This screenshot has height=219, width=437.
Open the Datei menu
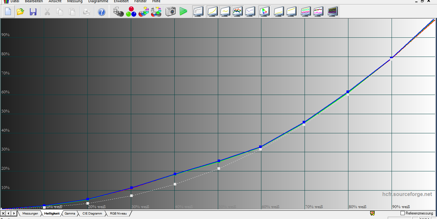(15, 2)
